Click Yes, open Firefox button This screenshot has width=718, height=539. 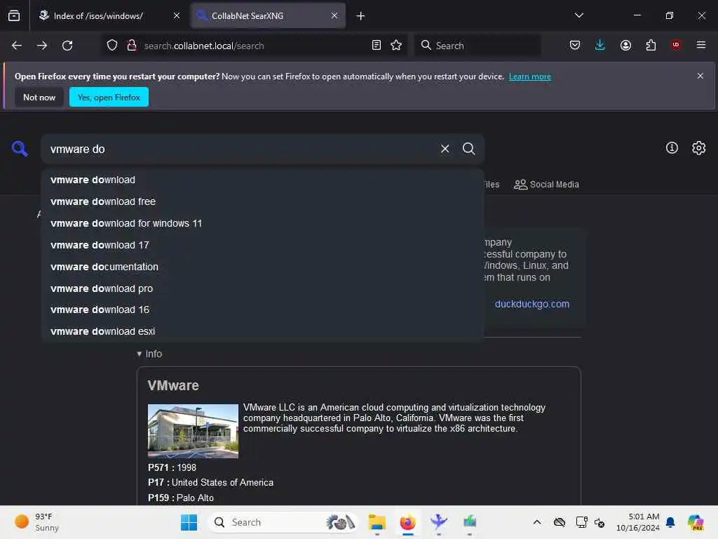tap(109, 97)
